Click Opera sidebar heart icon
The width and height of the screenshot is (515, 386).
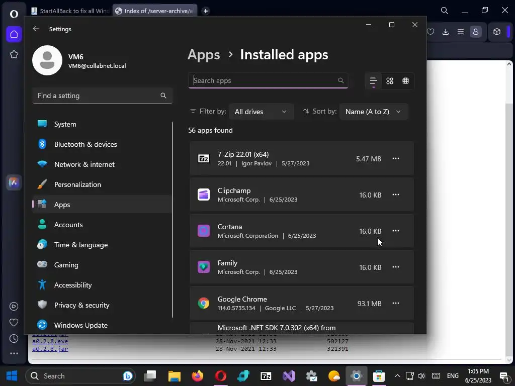[14, 322]
